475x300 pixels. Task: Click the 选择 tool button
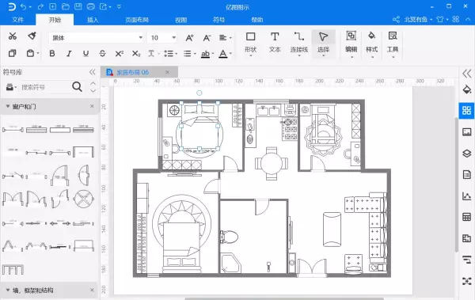point(323,44)
